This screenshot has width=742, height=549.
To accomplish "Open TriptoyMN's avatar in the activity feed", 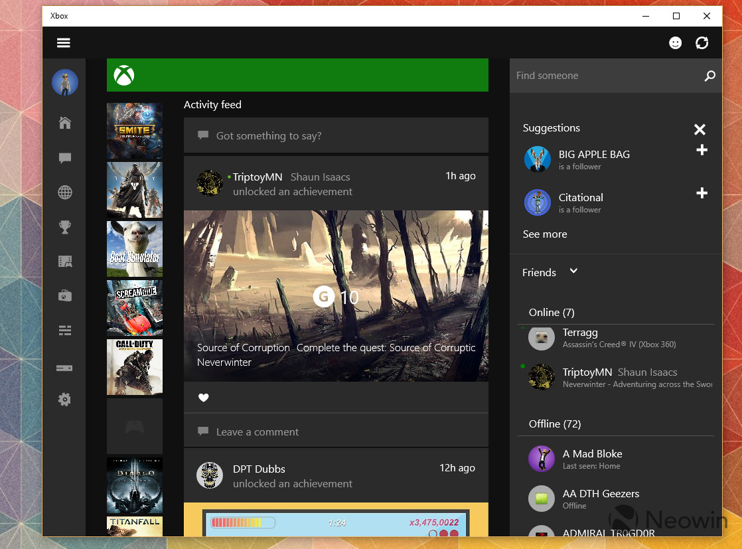I will click(x=210, y=183).
